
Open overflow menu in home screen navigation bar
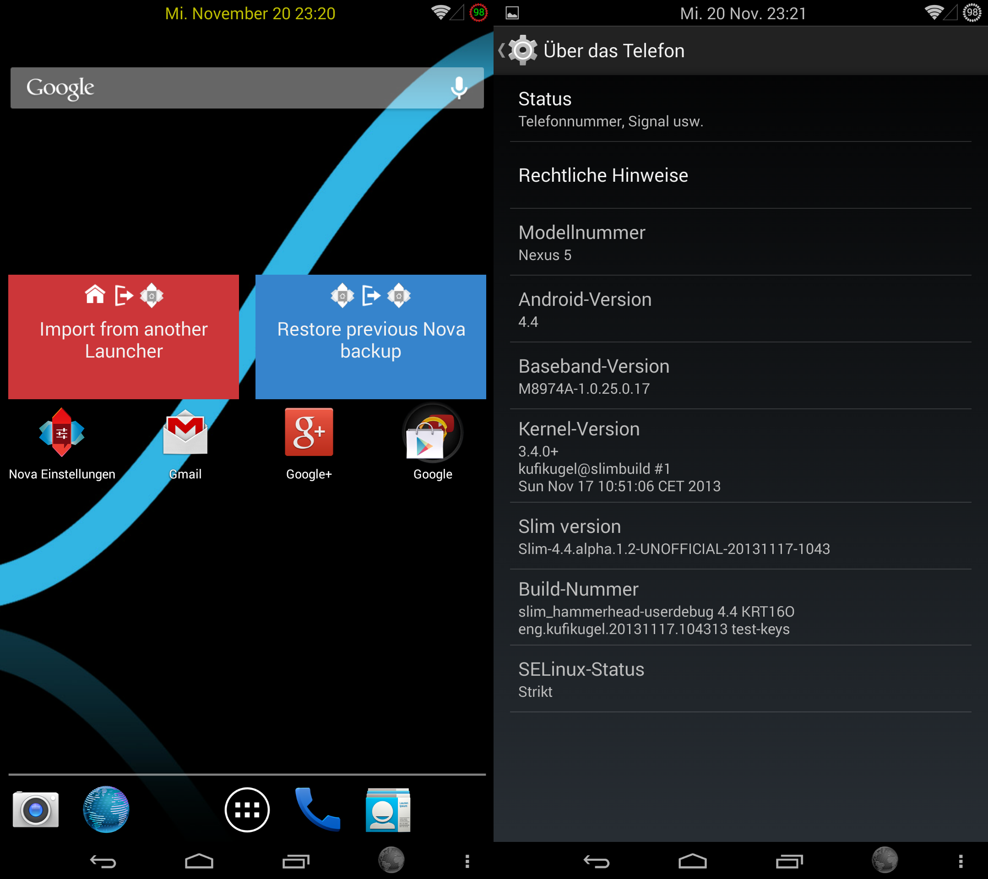tap(467, 861)
